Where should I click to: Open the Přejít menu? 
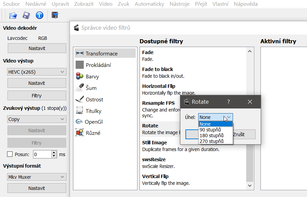[201, 4]
